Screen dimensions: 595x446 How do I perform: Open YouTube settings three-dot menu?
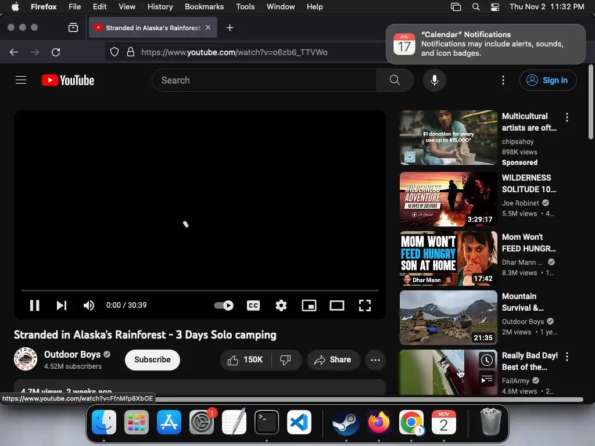click(x=503, y=80)
